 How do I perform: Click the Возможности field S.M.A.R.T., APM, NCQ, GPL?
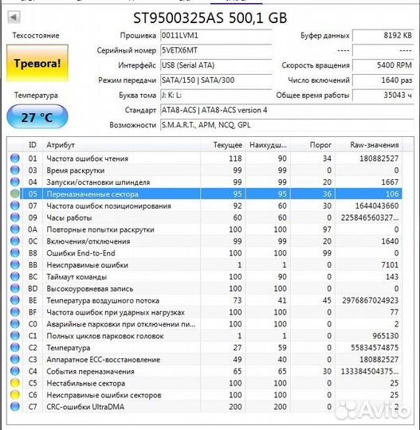click(287, 125)
